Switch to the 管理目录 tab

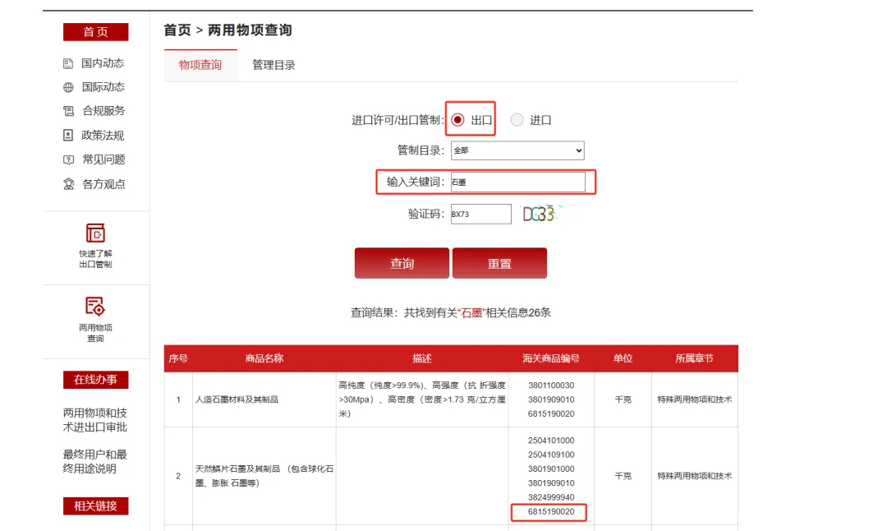(273, 65)
